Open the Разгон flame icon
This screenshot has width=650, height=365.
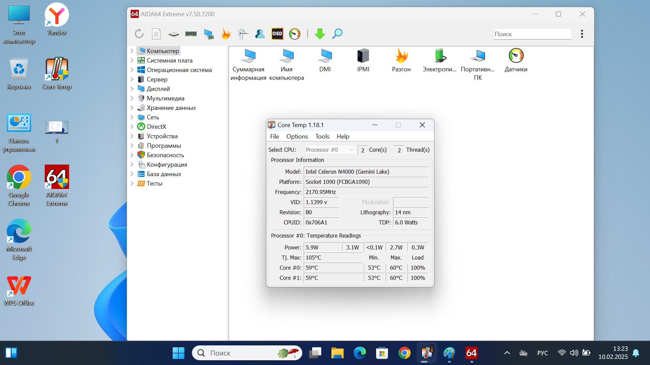tap(401, 61)
